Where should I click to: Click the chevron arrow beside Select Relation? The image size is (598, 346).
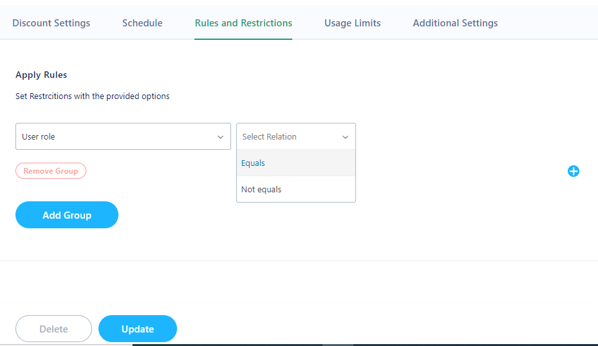(345, 137)
